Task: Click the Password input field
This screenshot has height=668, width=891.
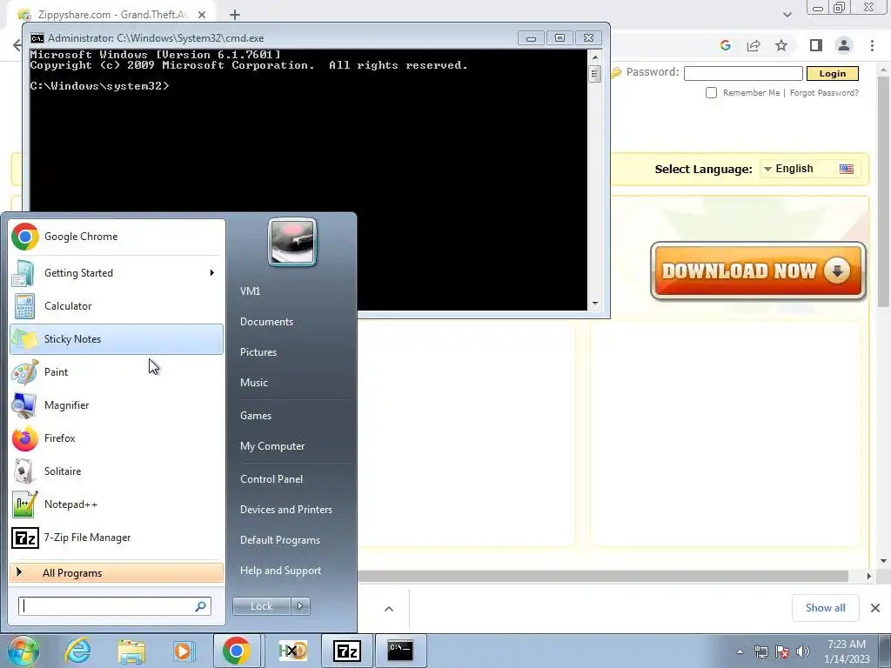Action: 743,73
